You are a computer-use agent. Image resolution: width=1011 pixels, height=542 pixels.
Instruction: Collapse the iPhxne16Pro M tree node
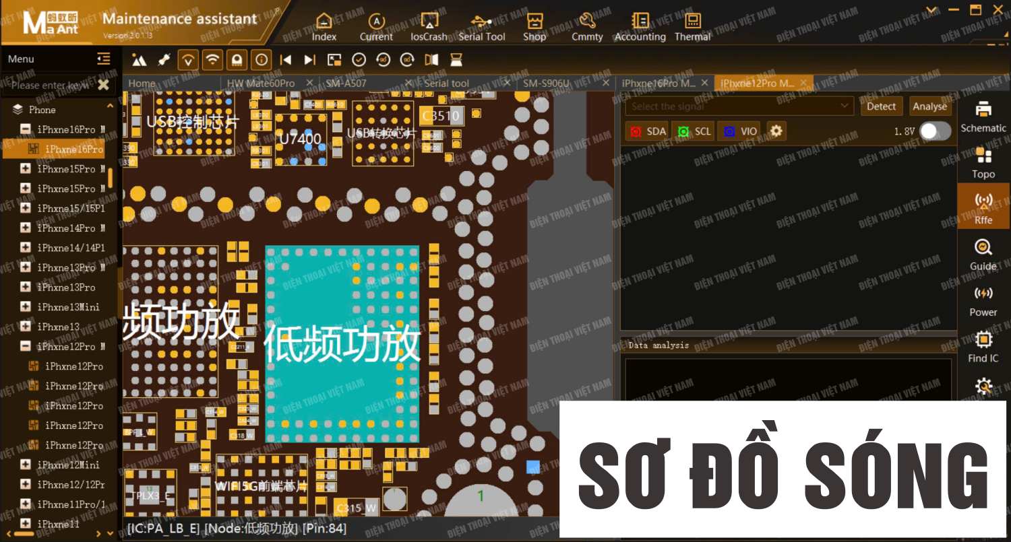26,129
